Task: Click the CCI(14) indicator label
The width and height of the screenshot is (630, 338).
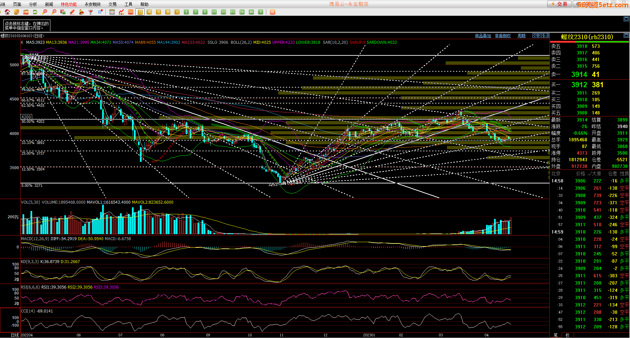Action: [x=28, y=311]
